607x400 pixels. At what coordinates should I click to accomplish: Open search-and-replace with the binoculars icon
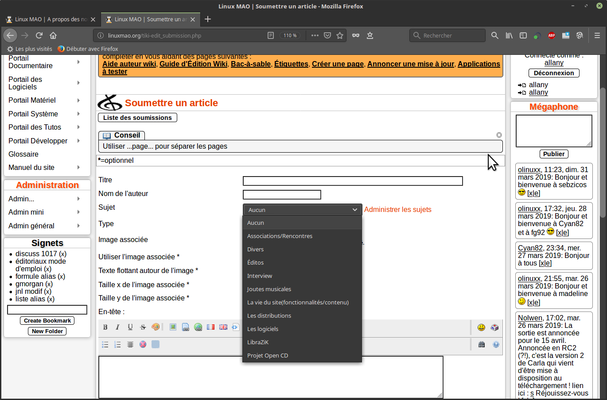[x=482, y=345]
